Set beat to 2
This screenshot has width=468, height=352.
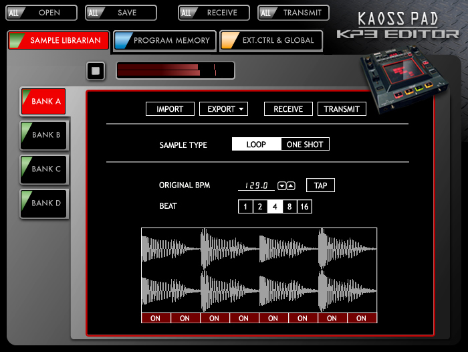pos(260,207)
